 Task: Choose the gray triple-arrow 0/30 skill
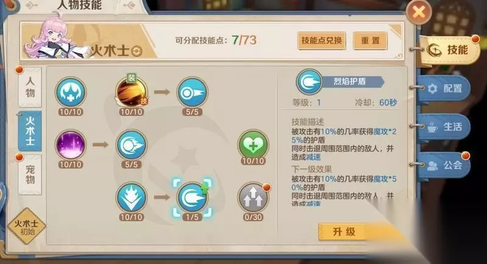point(253,198)
